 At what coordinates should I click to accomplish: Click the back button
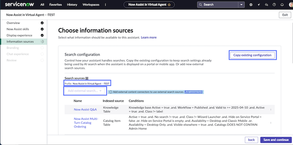[251, 140]
